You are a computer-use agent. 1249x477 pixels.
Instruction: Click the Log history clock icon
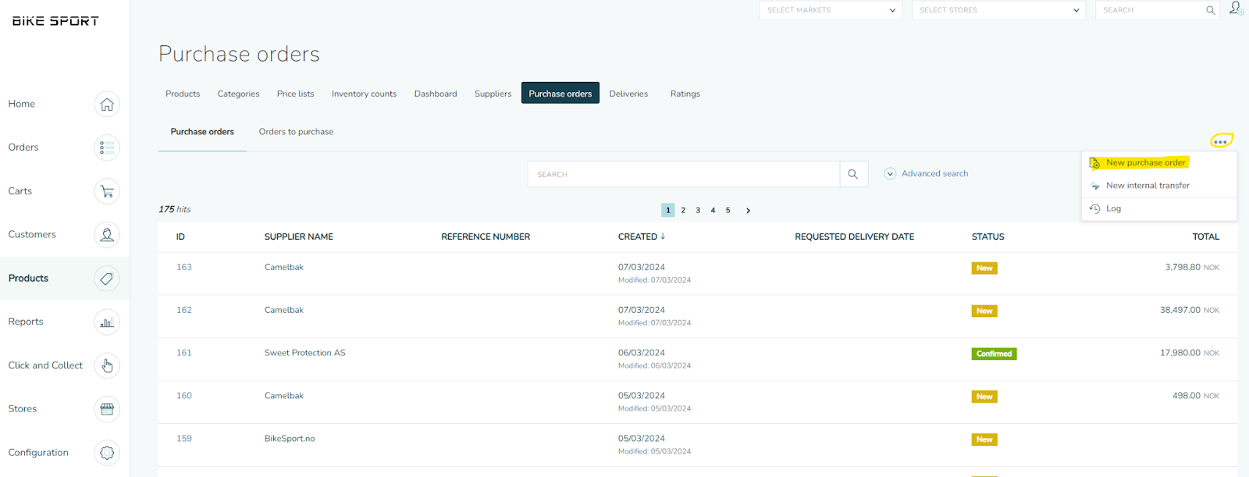(1095, 208)
